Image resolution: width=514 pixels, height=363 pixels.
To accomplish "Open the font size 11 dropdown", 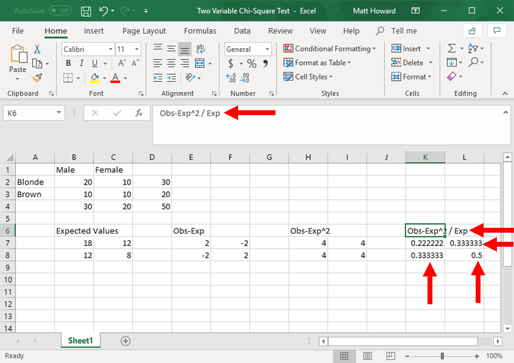I will (136, 49).
